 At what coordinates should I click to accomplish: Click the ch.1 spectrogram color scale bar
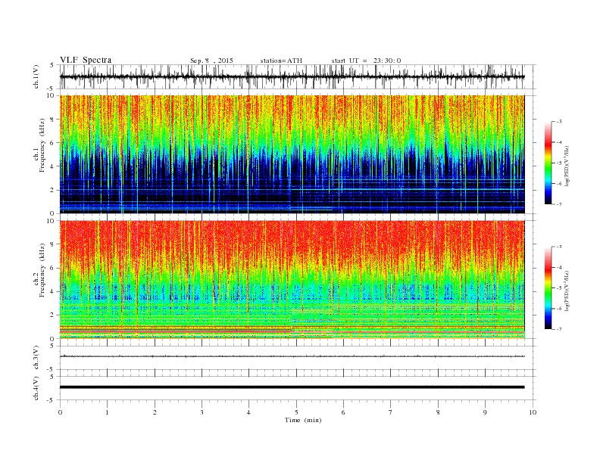548,163
